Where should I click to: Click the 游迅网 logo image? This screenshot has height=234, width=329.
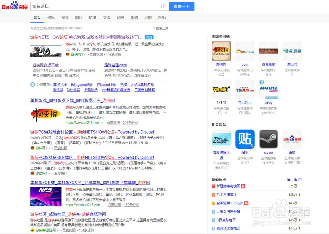[x=292, y=51]
